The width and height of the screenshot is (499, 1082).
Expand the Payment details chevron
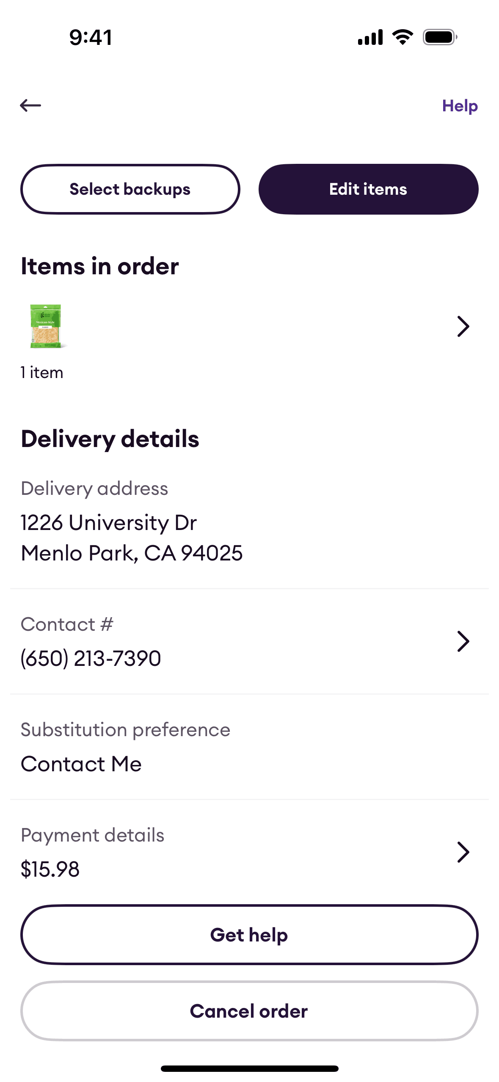pos(463,852)
